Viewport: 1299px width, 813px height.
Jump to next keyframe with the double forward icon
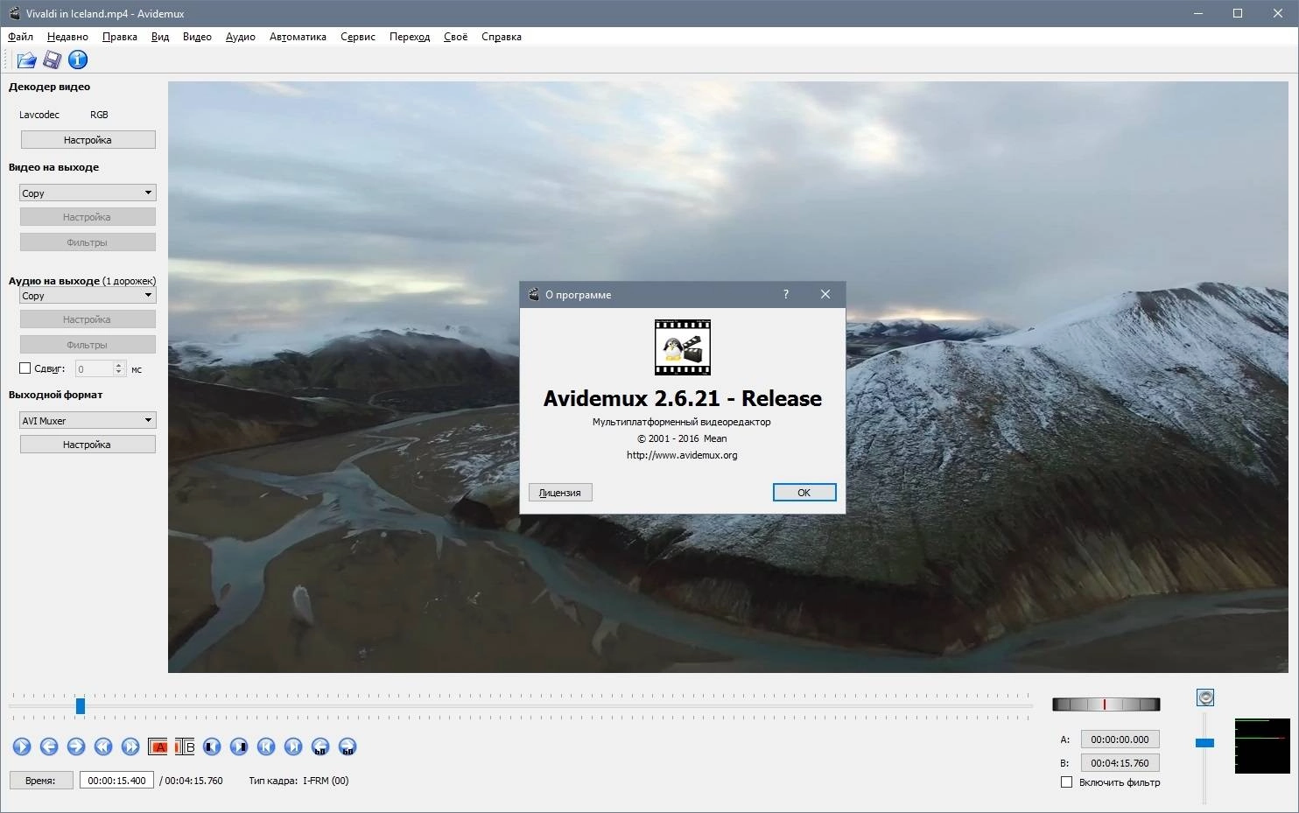[130, 746]
